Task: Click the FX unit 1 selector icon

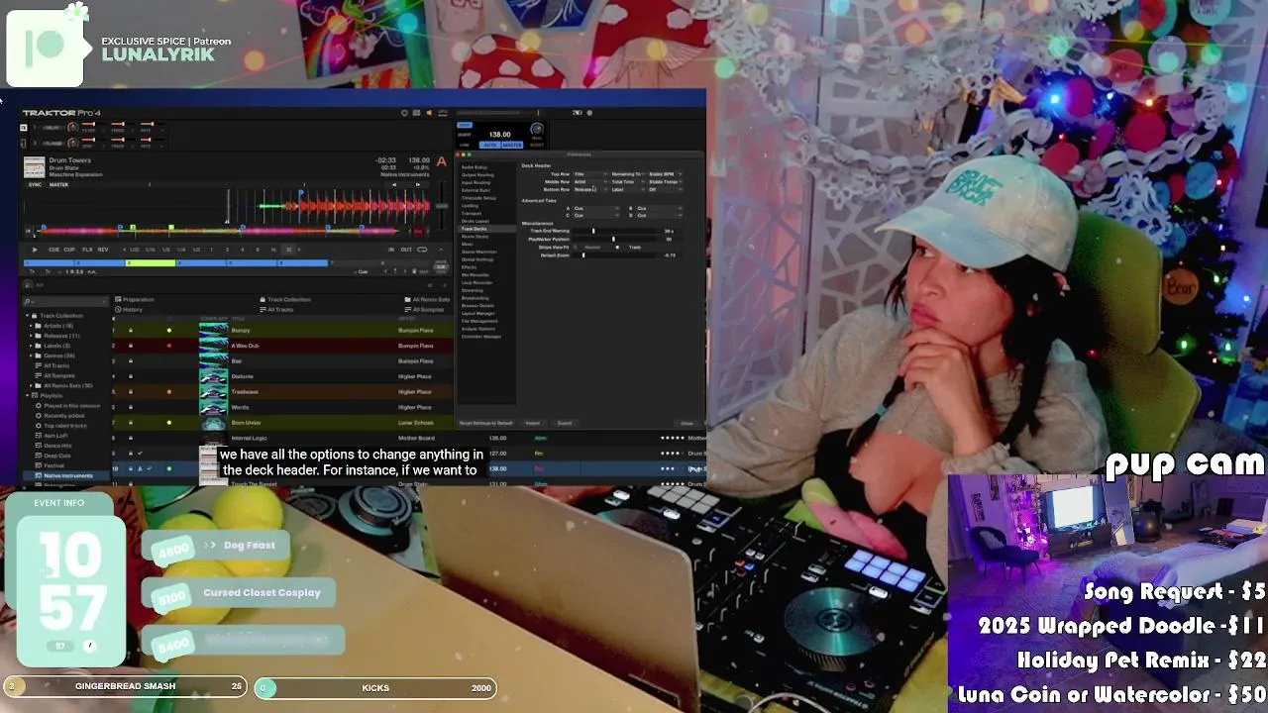Action: (x=24, y=128)
